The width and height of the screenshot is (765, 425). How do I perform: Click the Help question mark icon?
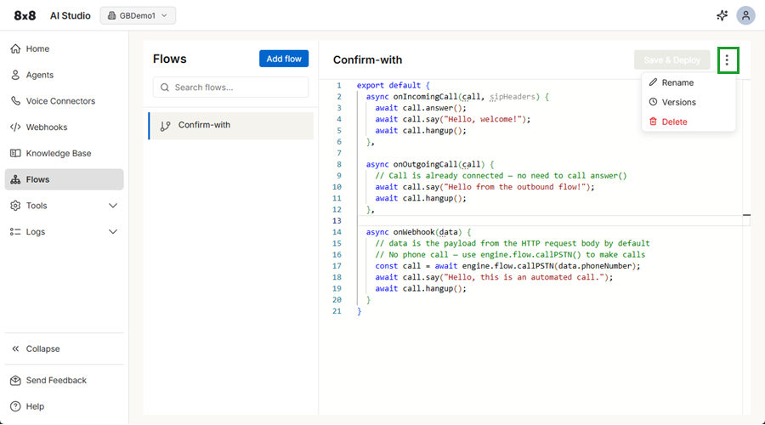point(15,406)
